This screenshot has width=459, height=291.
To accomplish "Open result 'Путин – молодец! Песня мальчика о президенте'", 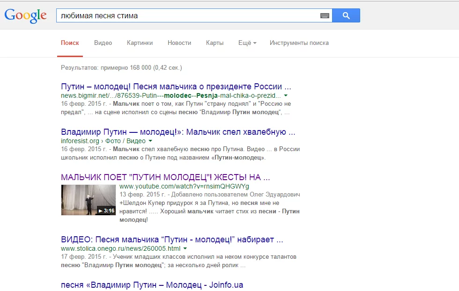I will [x=176, y=87].
